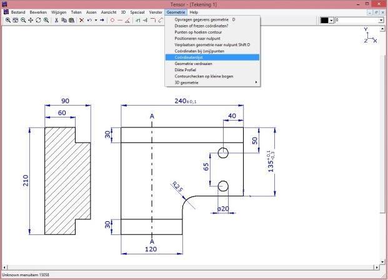Click the 240±0,1 dimension text
This screenshot has width=388, height=280.
tap(186, 101)
